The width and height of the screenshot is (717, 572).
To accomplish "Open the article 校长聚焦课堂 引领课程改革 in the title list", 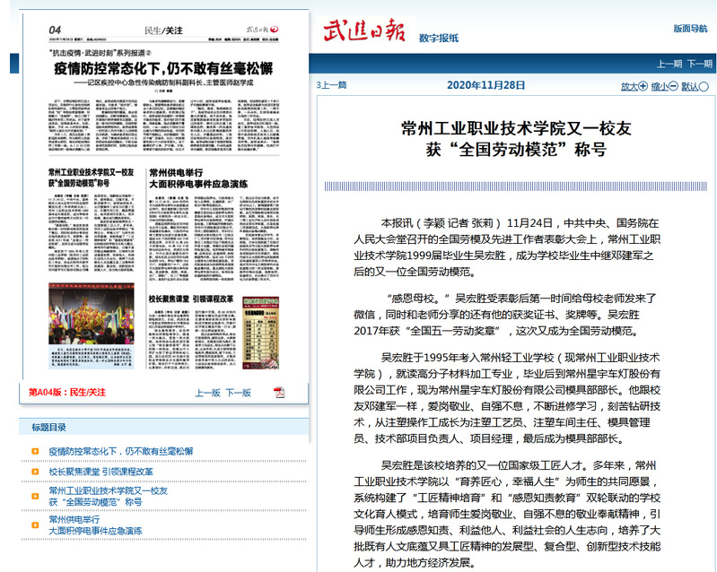I will pyautogui.click(x=101, y=472).
